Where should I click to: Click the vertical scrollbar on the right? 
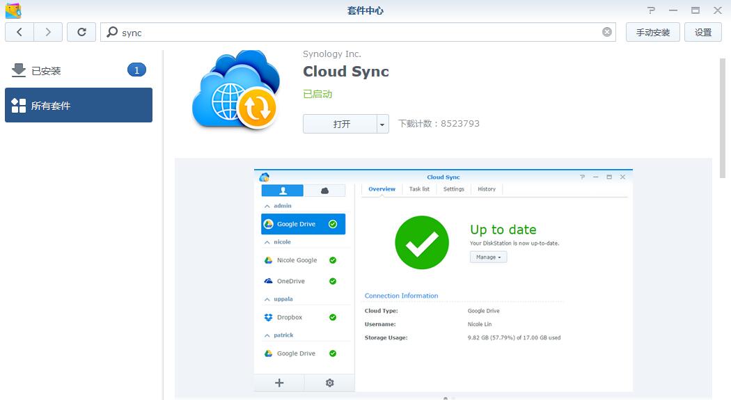pyautogui.click(x=722, y=118)
